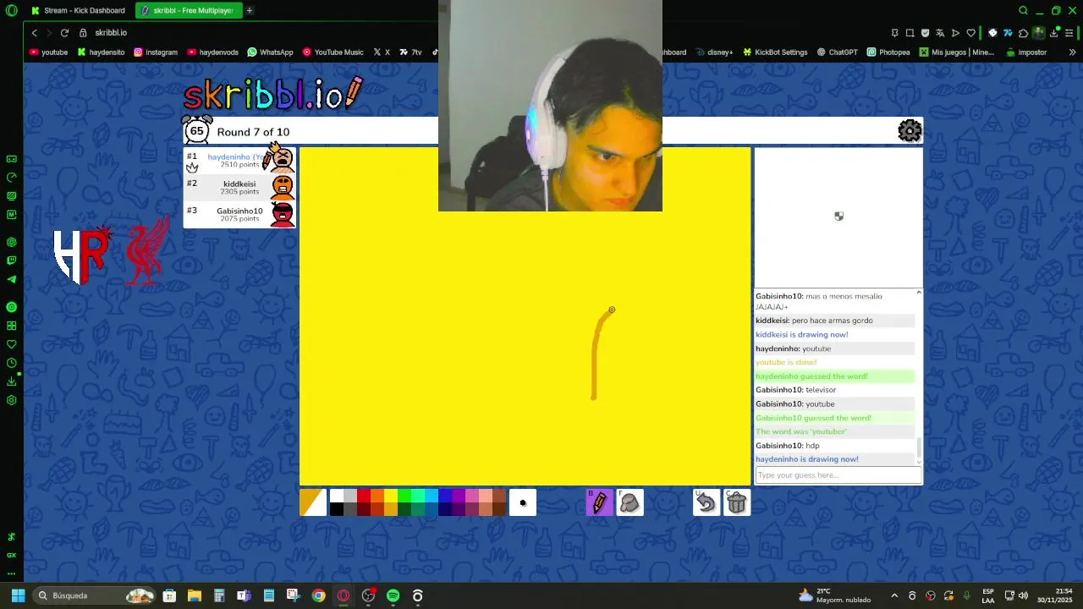Open GX sidebar settings gear

click(11, 400)
